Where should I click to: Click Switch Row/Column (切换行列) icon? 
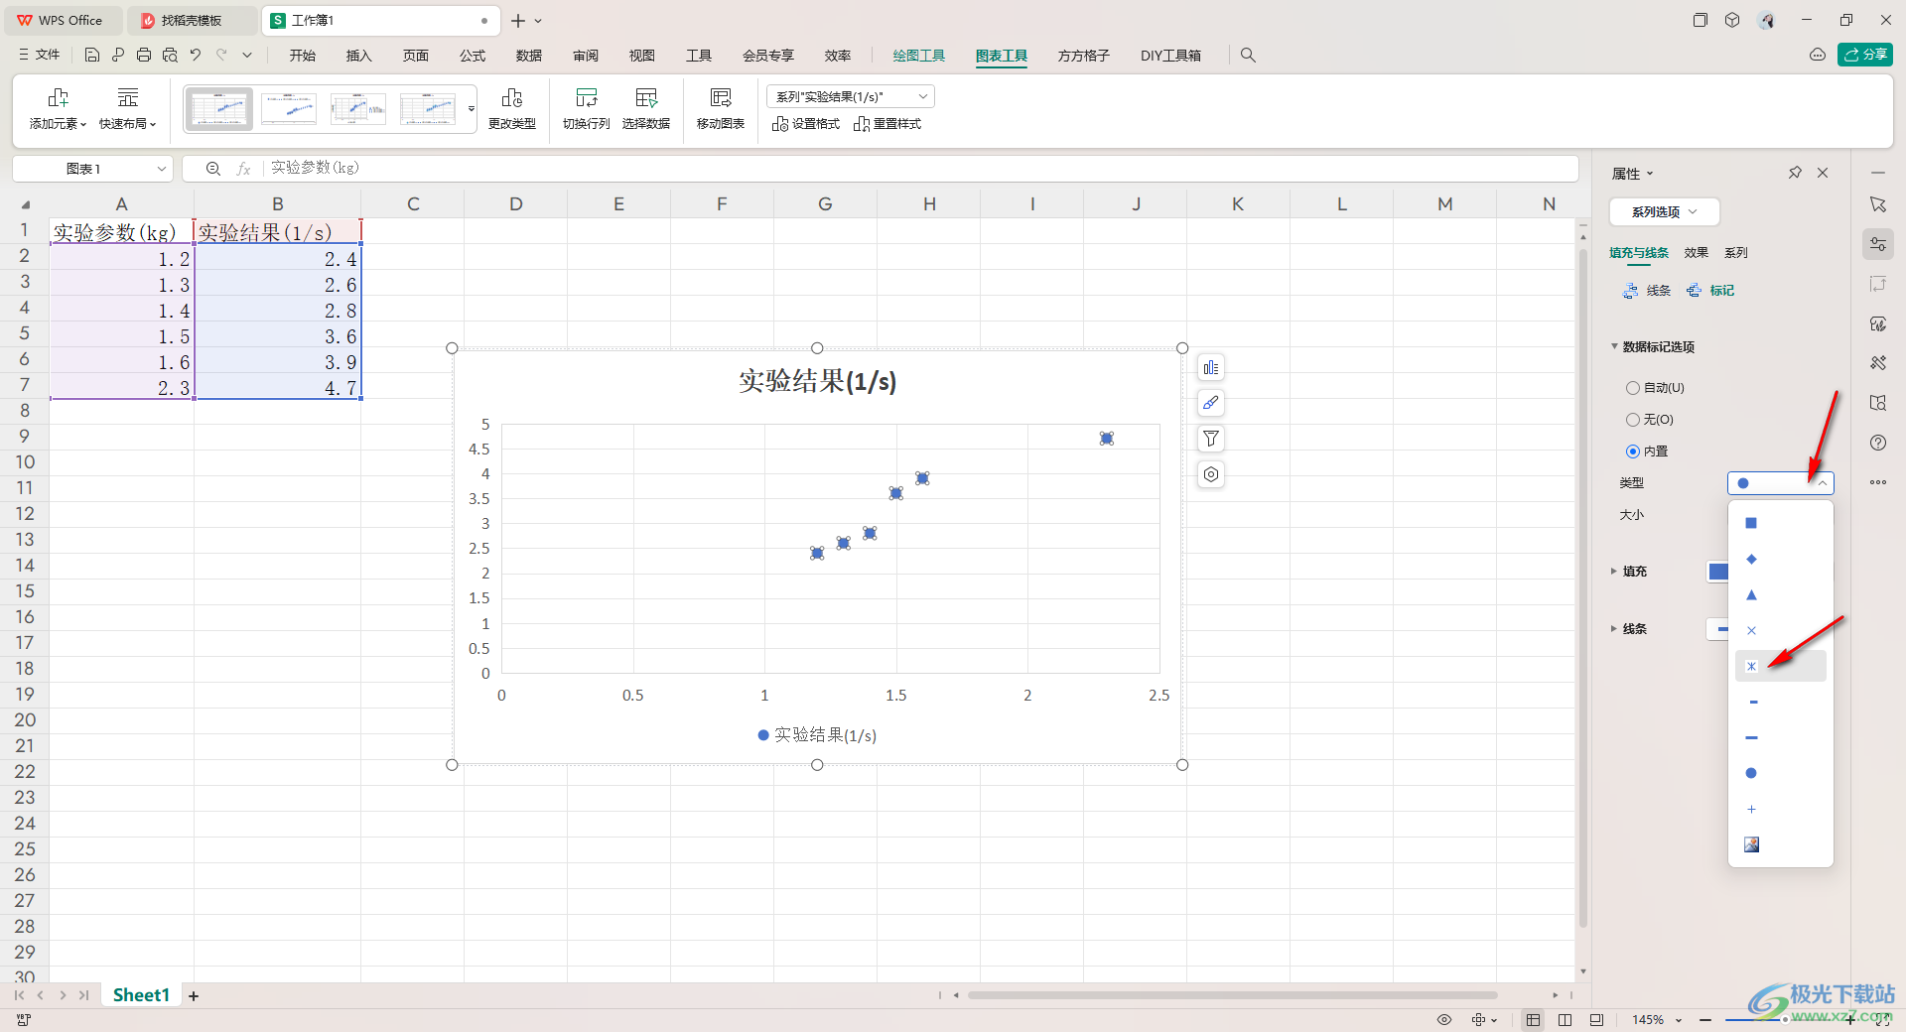coord(587,98)
